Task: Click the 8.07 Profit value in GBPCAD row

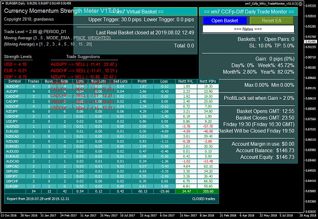Action: 143,167
